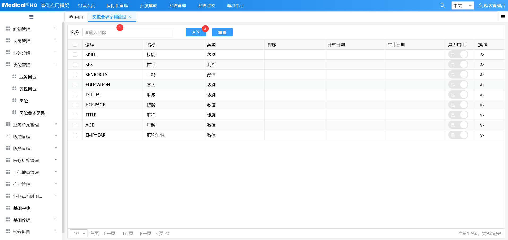Click the hamburger icon above the sidebar menu
The image size is (508, 240).
point(31,16)
